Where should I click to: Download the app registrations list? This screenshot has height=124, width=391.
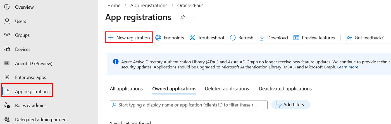274,38
